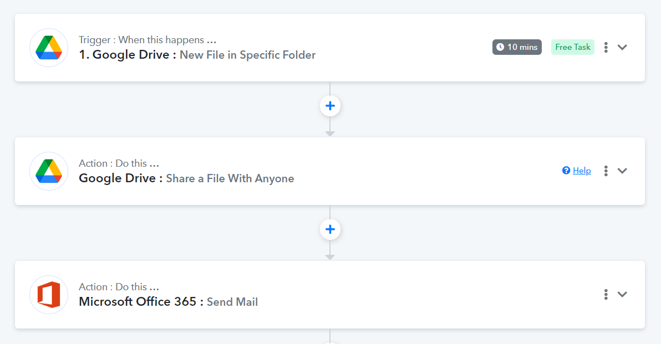
Task: Click the Google Drive icon in Share a File step
Action: (49, 171)
